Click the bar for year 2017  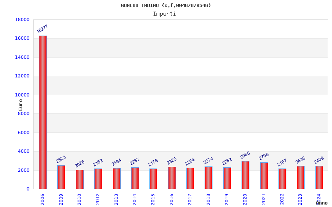coord(190,178)
